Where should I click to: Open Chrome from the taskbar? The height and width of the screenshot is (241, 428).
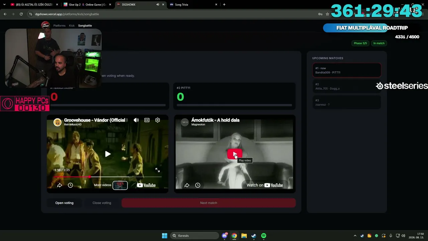pyautogui.click(x=234, y=236)
